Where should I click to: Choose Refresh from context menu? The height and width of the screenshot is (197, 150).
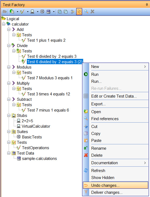click(115, 171)
